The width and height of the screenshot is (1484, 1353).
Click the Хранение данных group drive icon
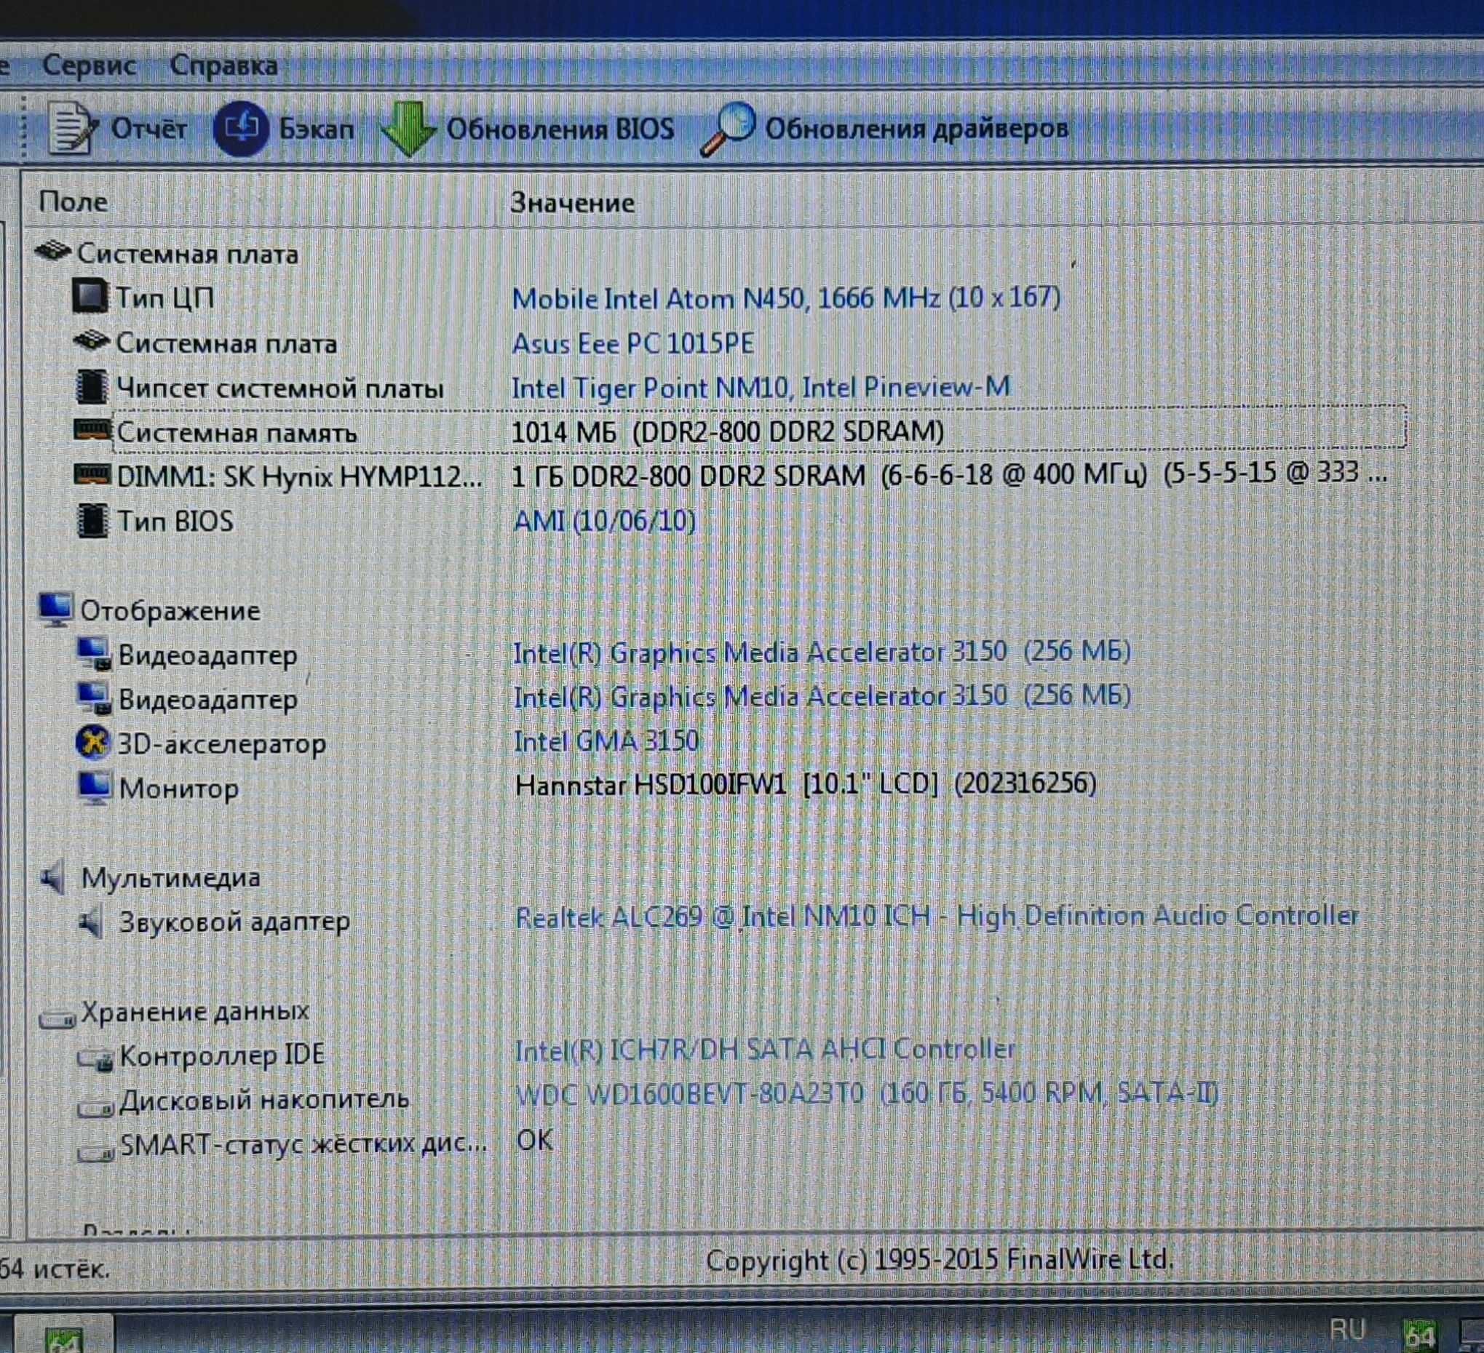[57, 1018]
